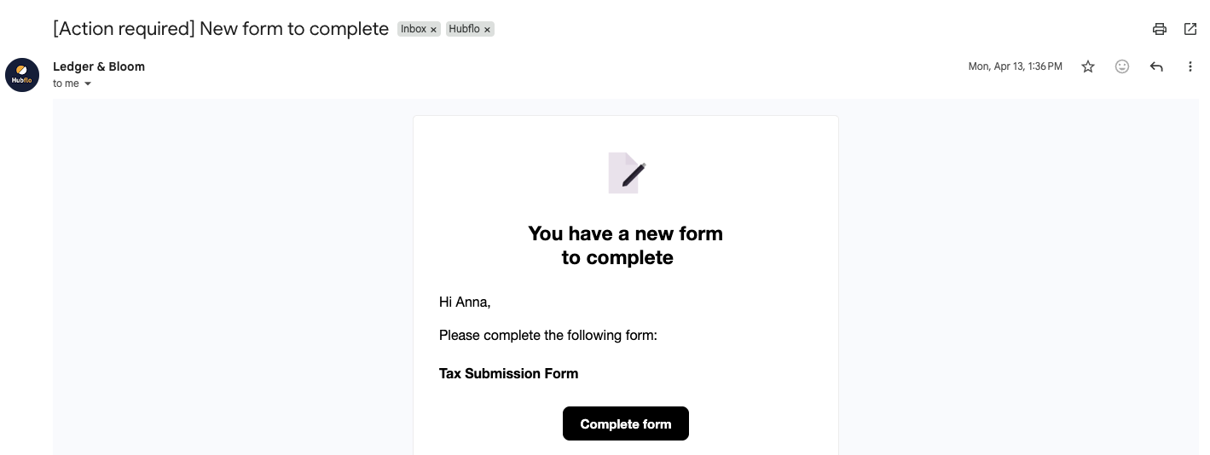Click the Ledger & Bloom sender name
Viewport: 1210px width, 455px height.
click(x=99, y=66)
